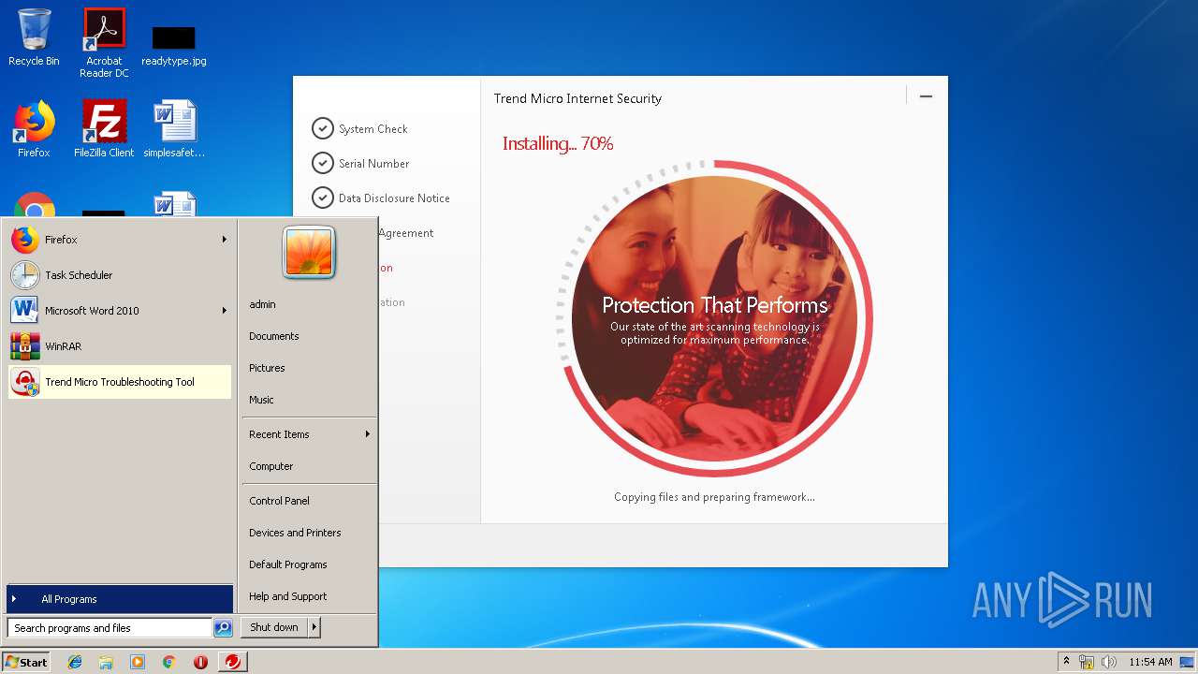Open Control Panel
This screenshot has height=674, width=1198.
(x=279, y=501)
